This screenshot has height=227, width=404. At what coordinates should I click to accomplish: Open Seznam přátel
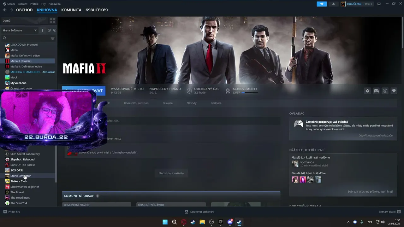click(x=390, y=212)
